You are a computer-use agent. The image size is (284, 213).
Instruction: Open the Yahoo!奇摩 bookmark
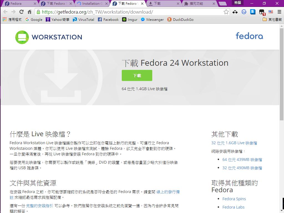pyautogui.click(x=58, y=20)
